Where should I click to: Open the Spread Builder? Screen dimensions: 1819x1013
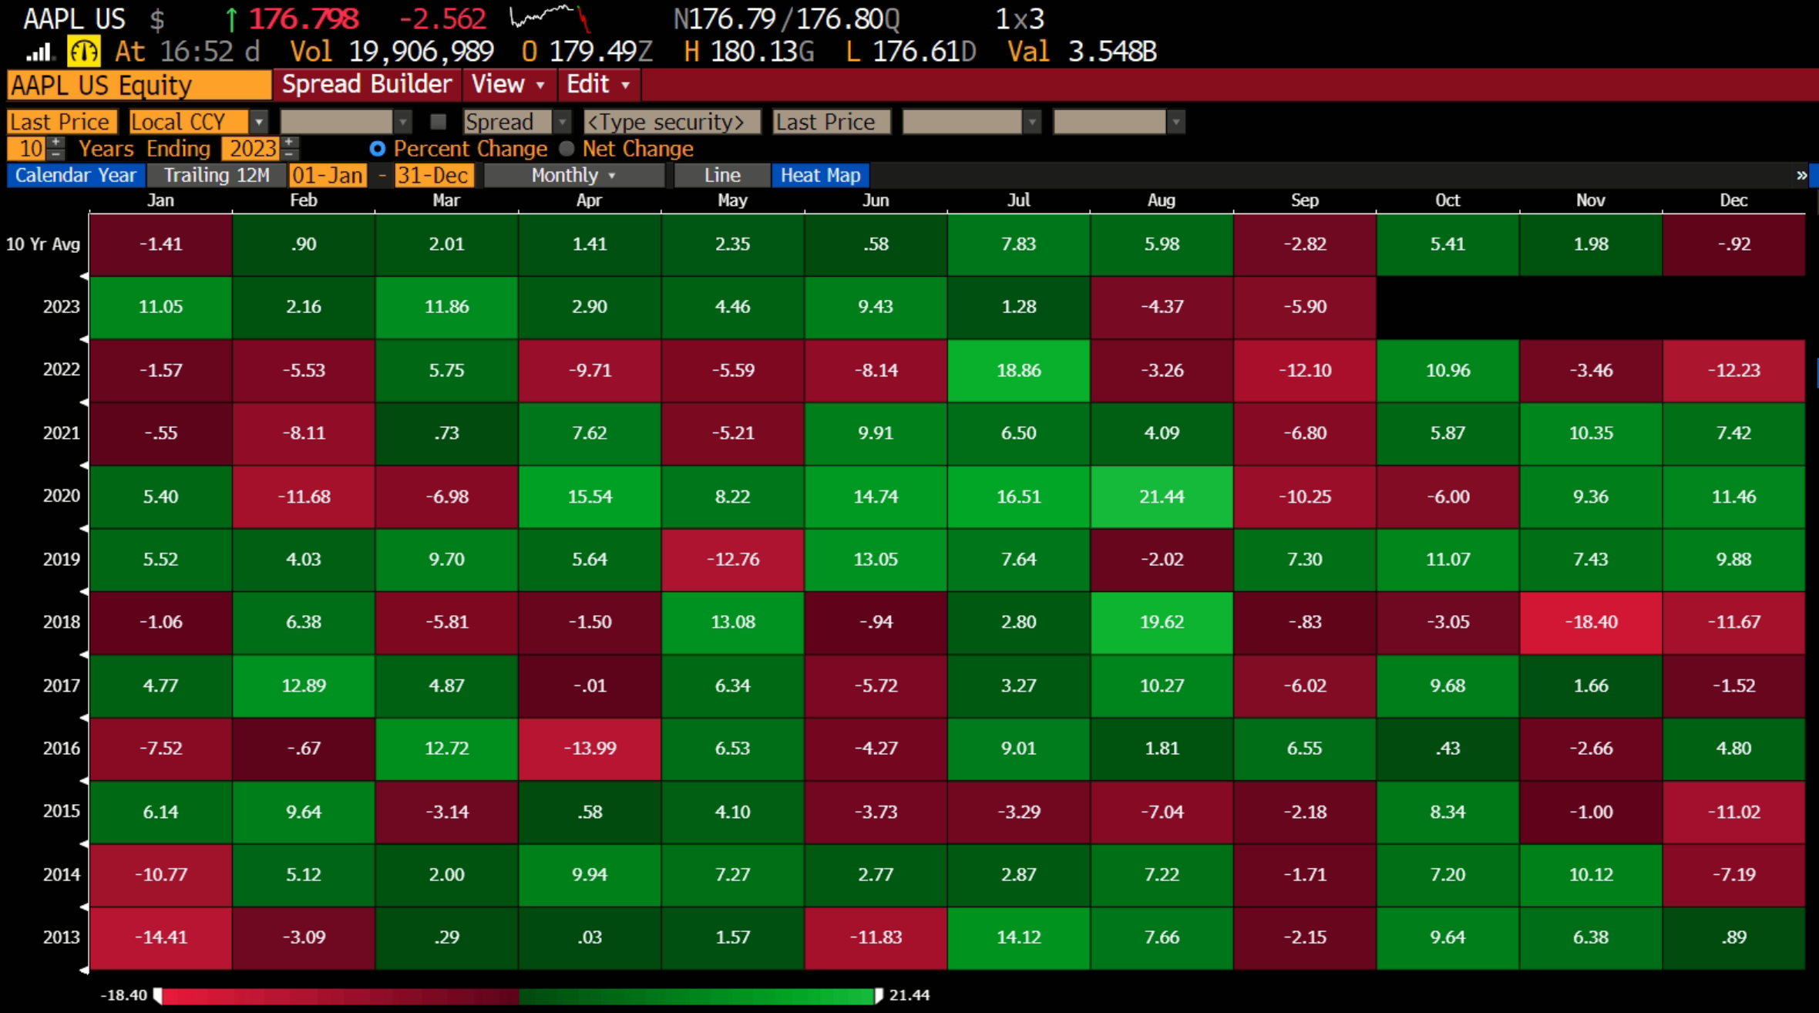(366, 84)
